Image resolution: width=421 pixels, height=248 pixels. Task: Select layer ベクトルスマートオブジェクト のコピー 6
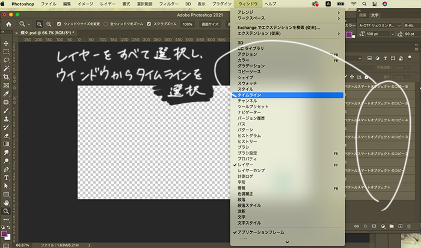379,86
